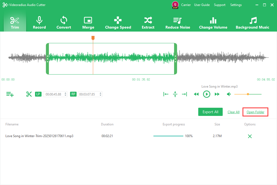Increase RP time with up arrow
Screen dimensions: 277x185
tap(100, 93)
